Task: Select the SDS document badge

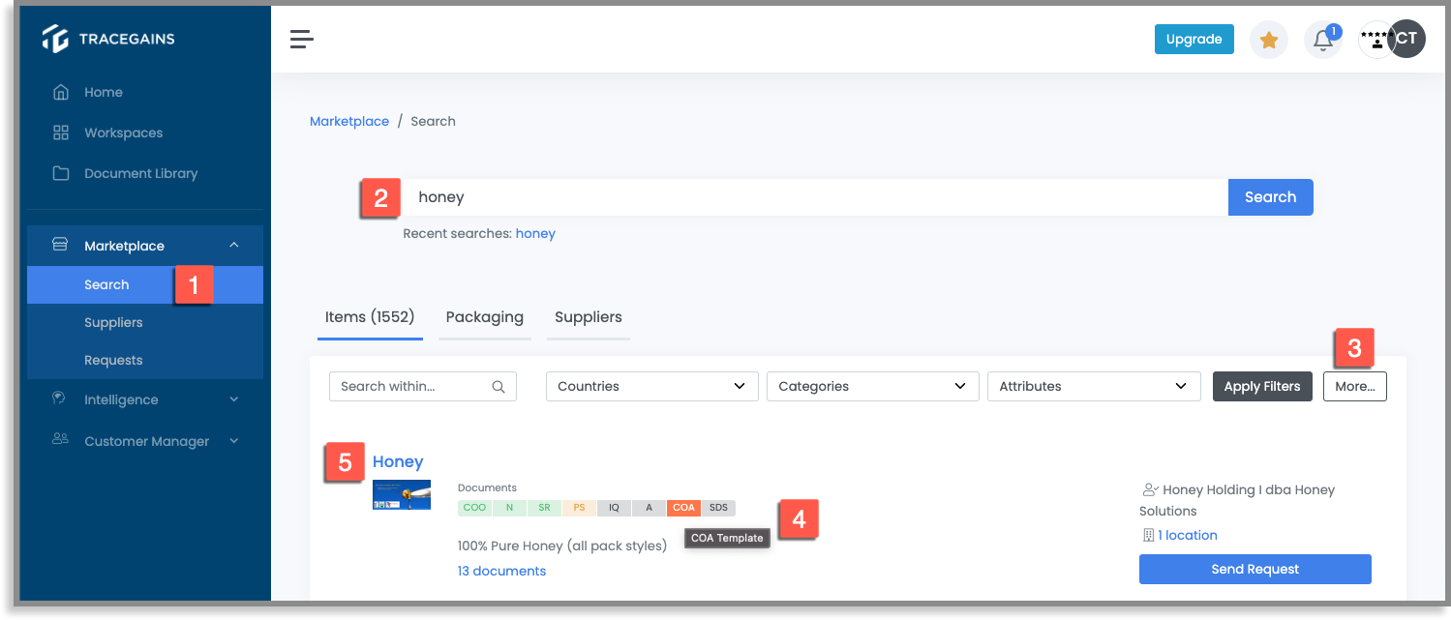Action: (x=718, y=507)
